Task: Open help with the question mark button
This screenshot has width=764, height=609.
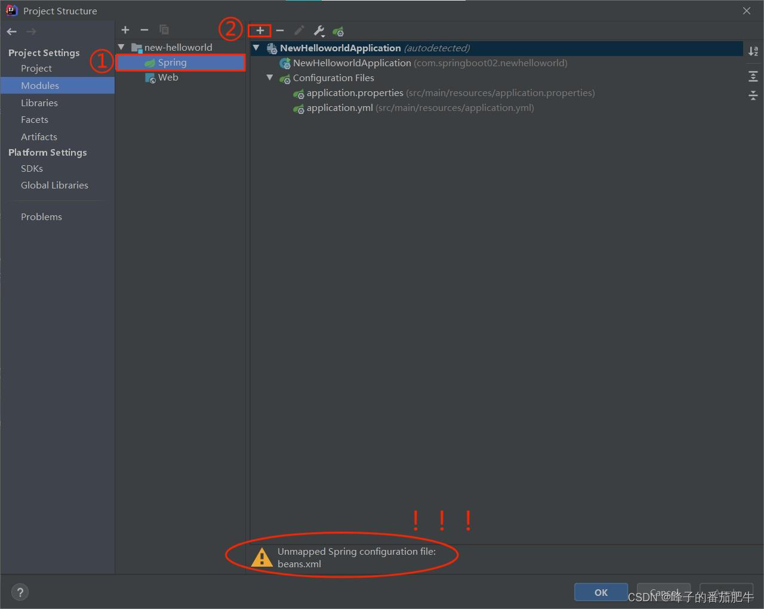Action: click(x=20, y=592)
